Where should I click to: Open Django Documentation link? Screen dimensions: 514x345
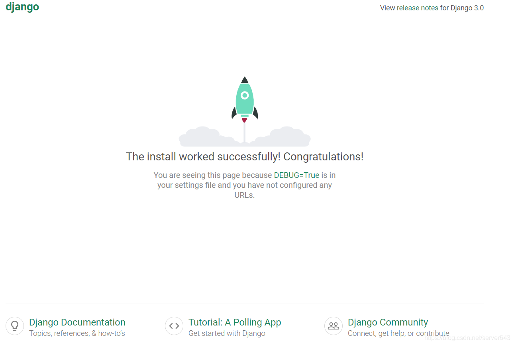(x=77, y=322)
